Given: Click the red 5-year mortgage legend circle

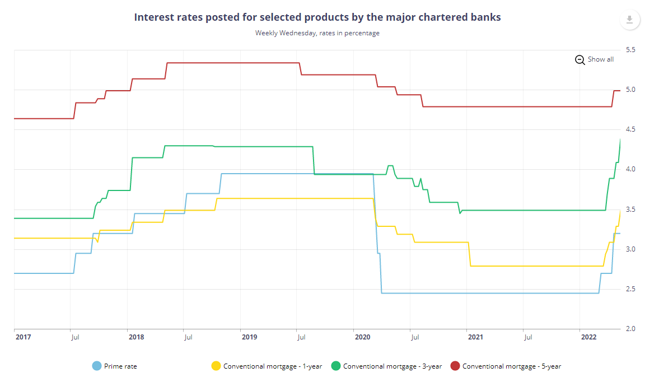Looking at the screenshot, I should 455,366.
